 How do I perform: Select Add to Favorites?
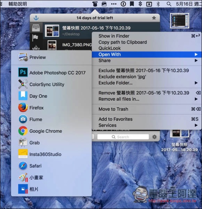point(147,119)
